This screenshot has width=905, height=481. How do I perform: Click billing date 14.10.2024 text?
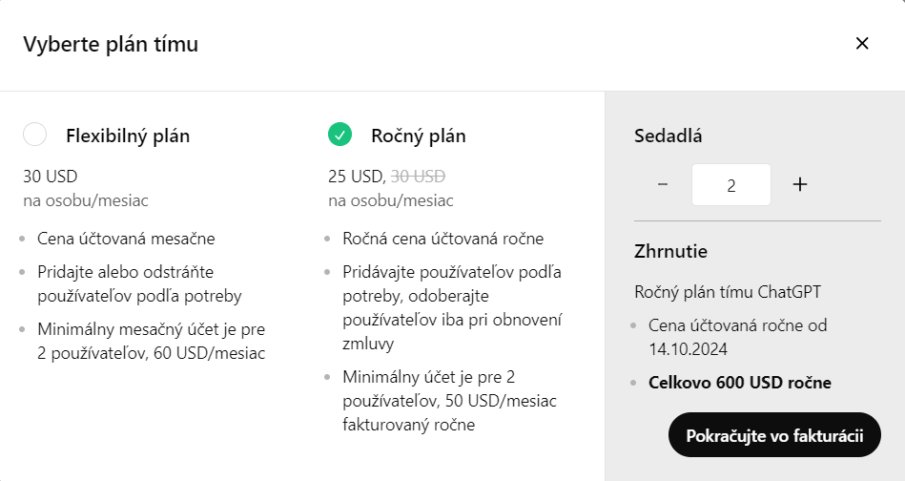point(688,349)
